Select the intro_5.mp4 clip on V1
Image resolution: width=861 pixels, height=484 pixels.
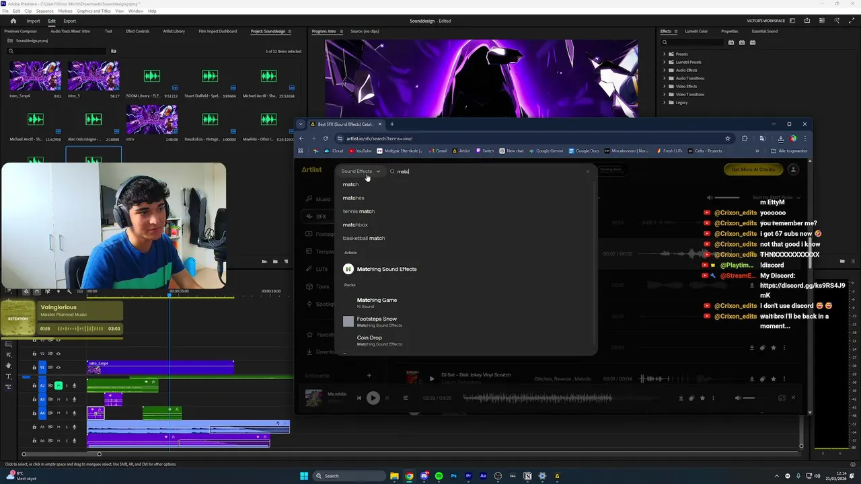click(160, 367)
